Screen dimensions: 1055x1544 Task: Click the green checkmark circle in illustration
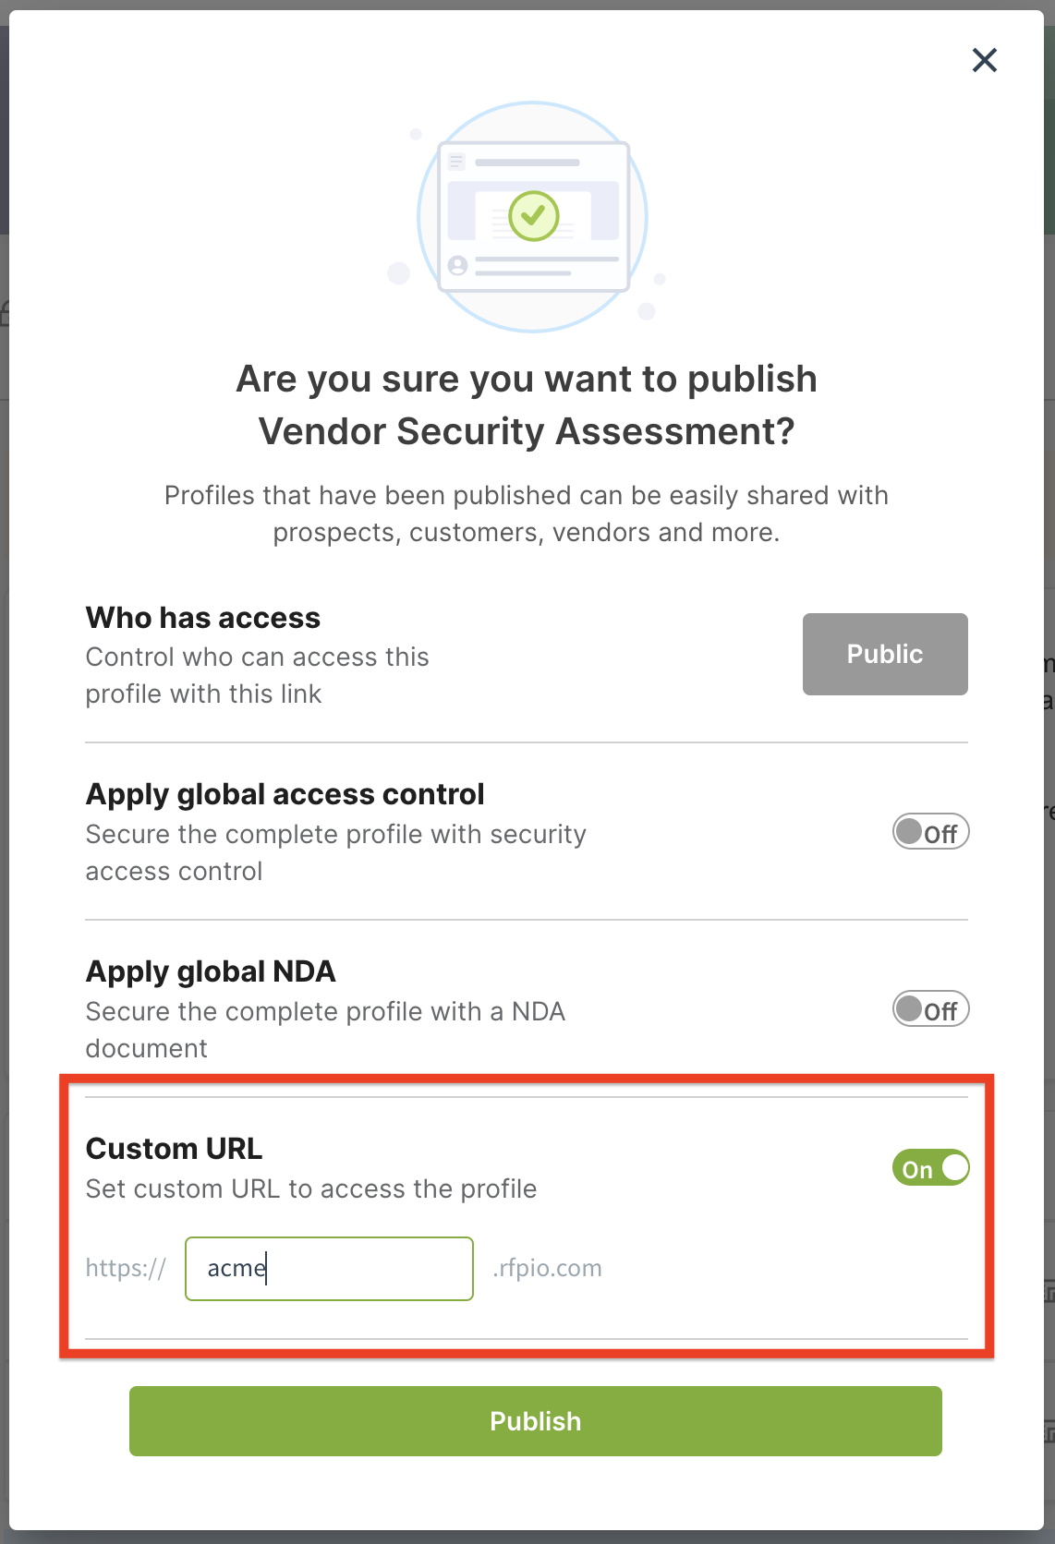click(534, 216)
